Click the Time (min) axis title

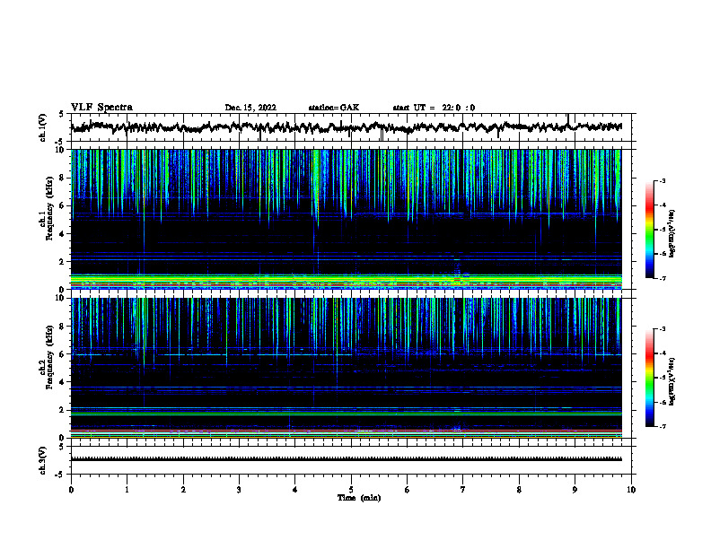pyautogui.click(x=359, y=498)
